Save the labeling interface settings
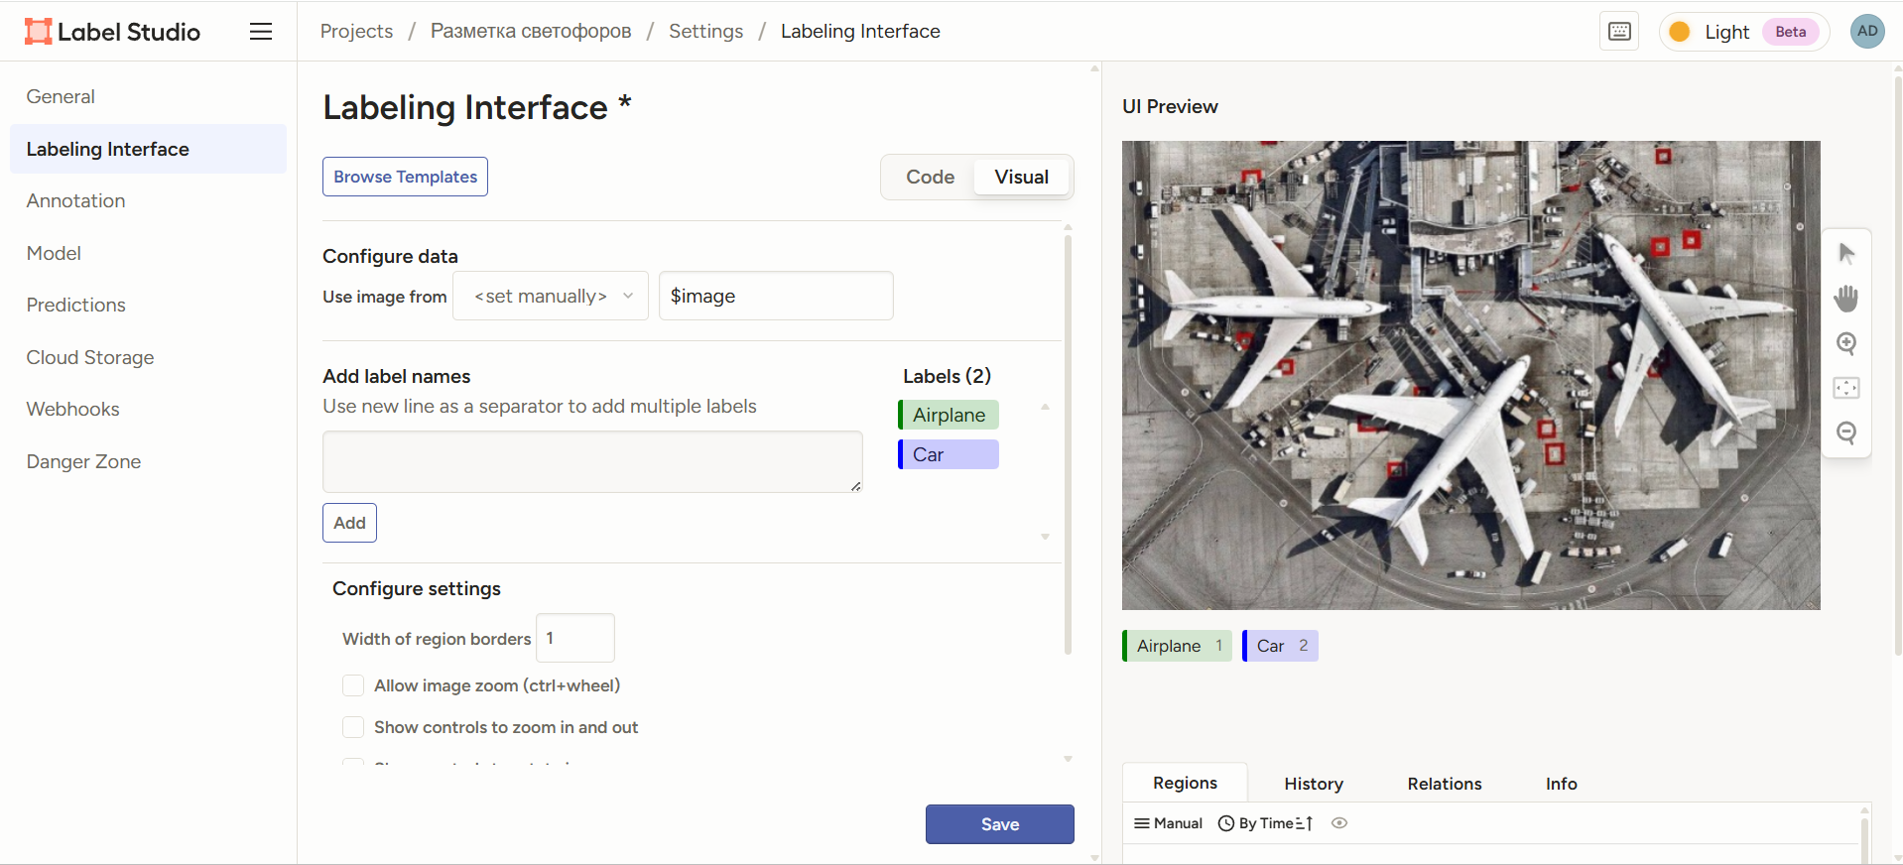 coord(999,824)
